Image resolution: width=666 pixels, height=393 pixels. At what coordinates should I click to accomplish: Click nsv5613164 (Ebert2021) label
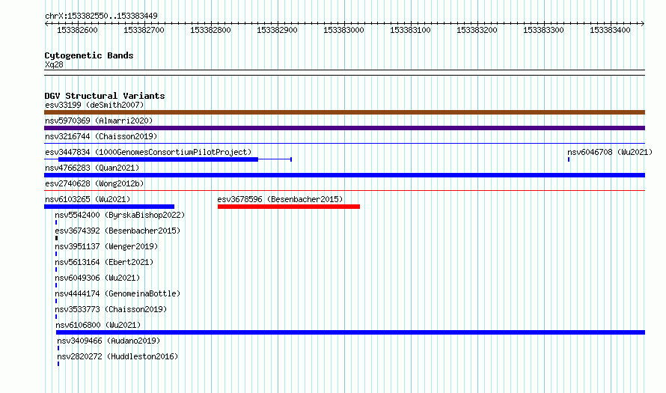pyautogui.click(x=104, y=262)
